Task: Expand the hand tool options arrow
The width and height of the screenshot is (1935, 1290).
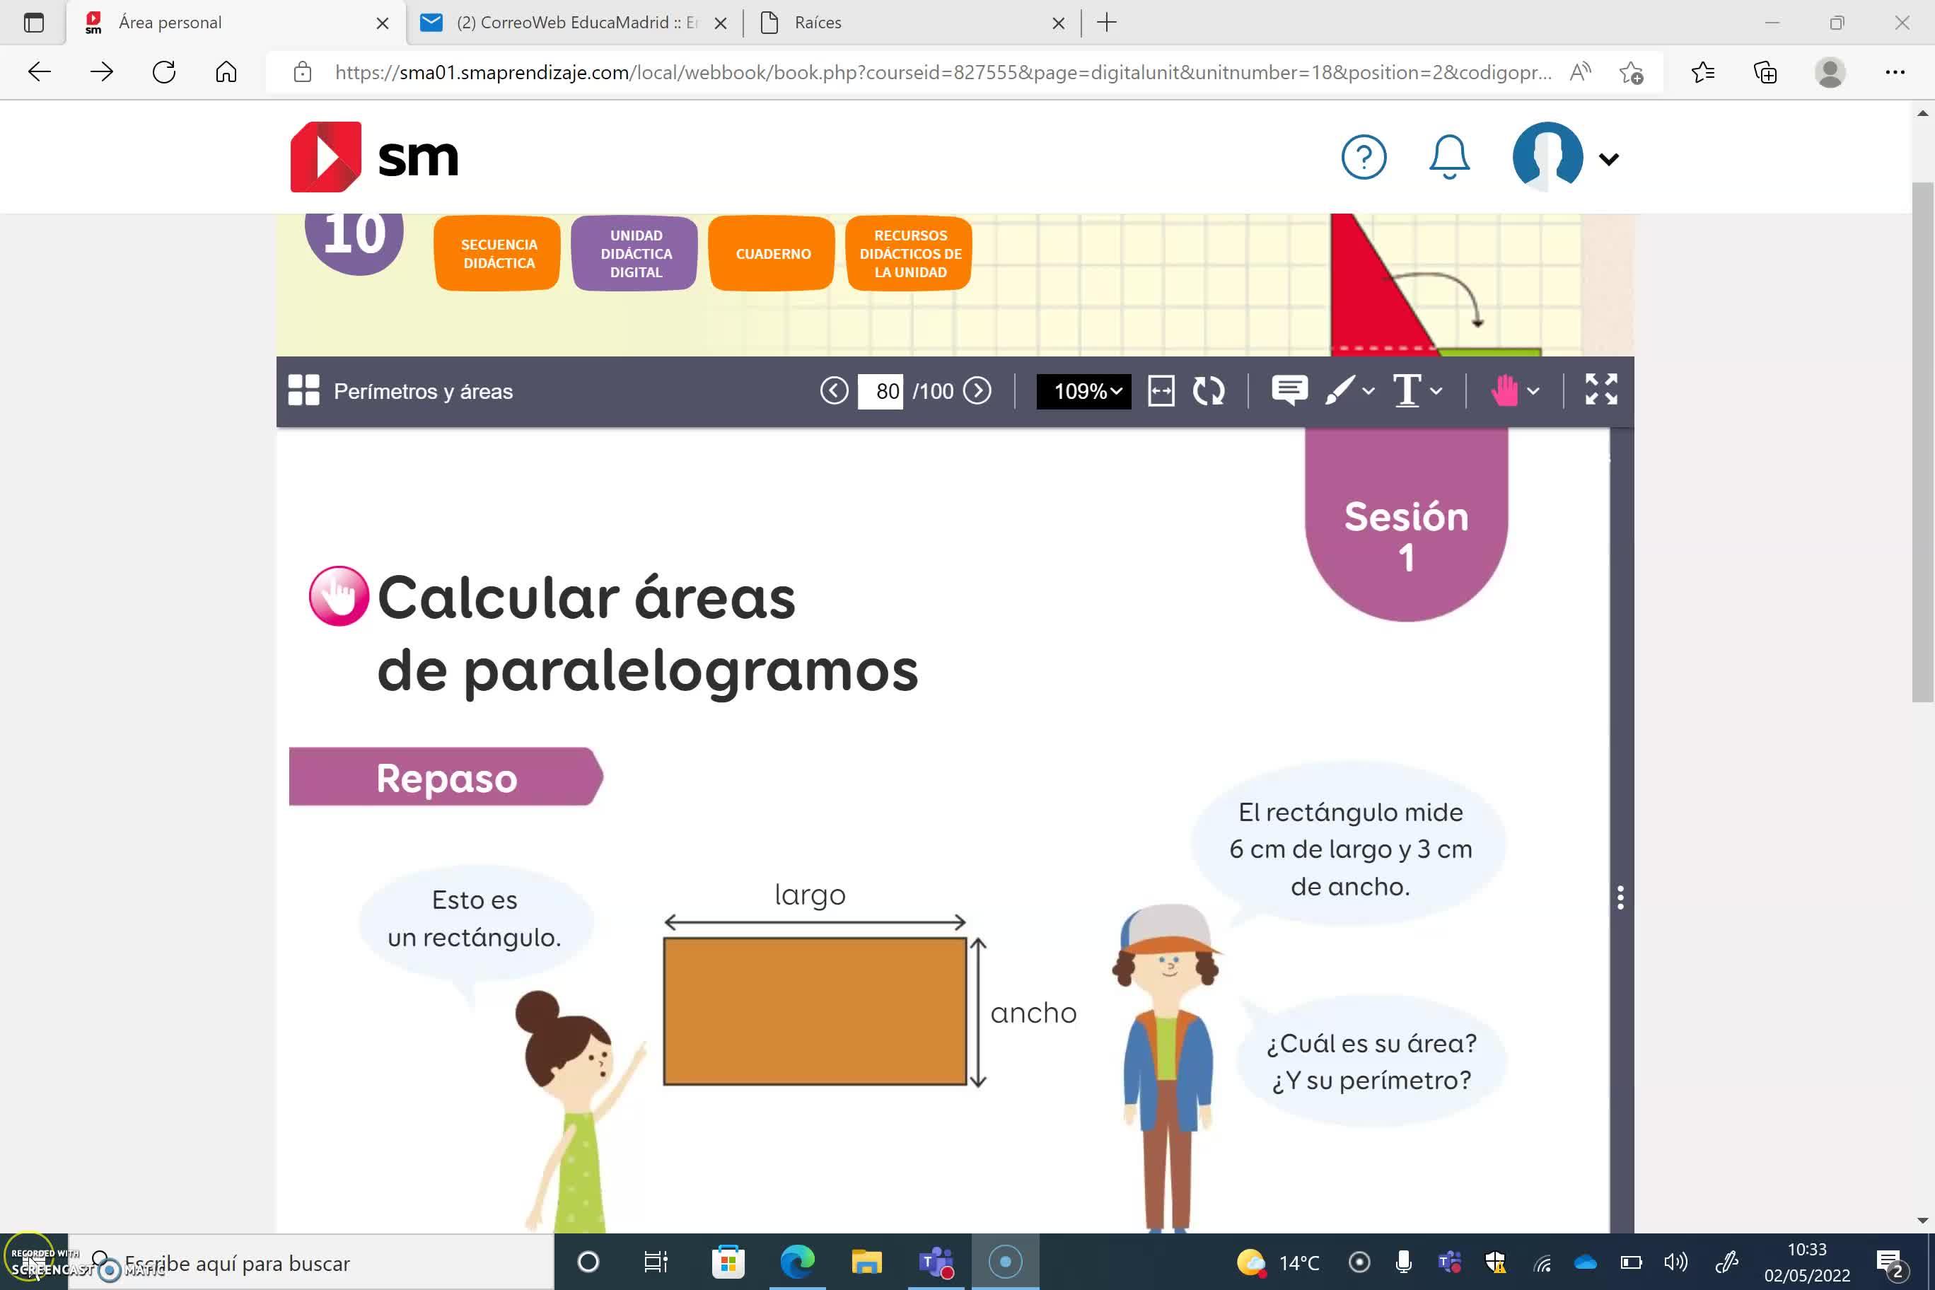Action: point(1533,392)
